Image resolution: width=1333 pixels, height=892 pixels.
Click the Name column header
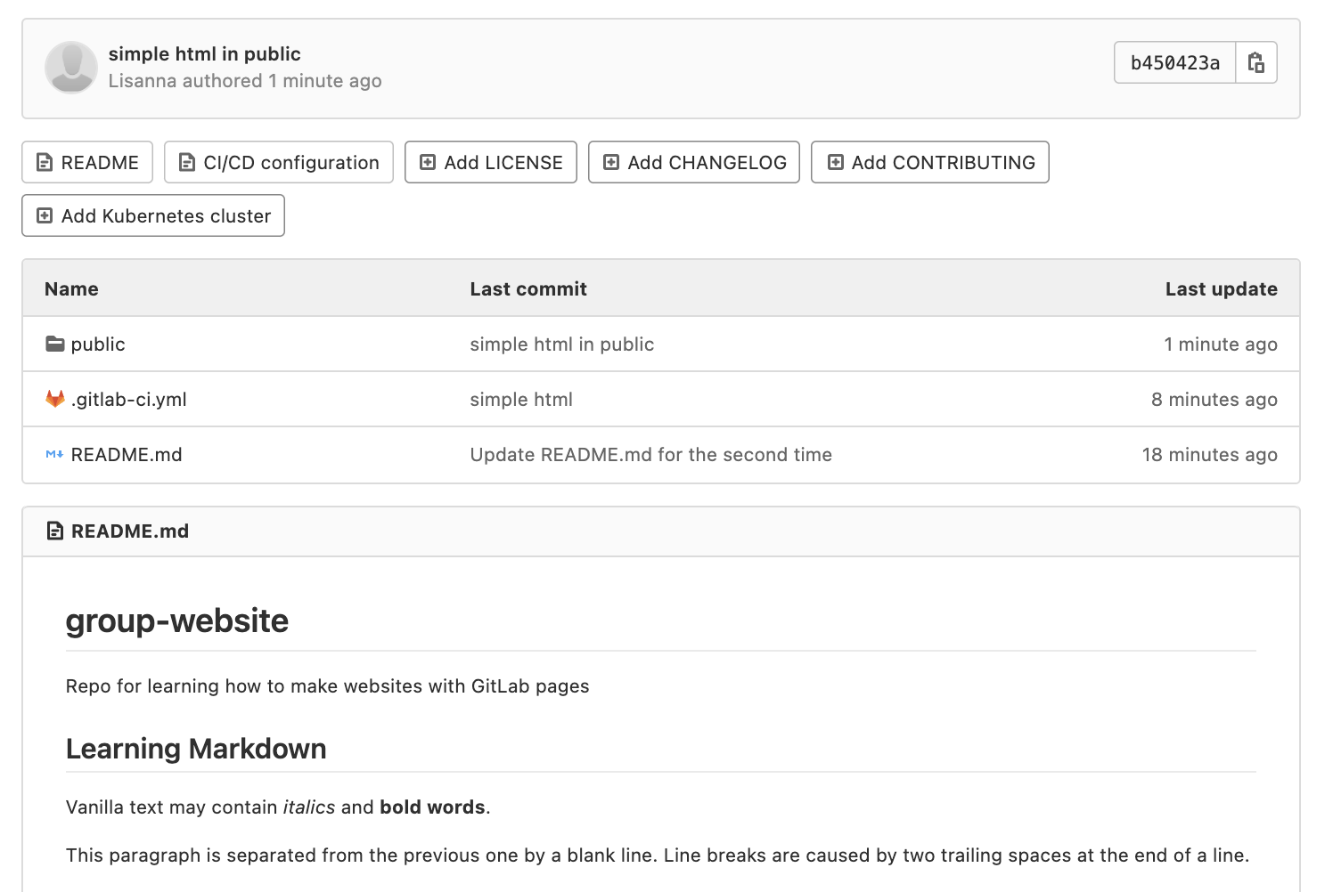[71, 288]
